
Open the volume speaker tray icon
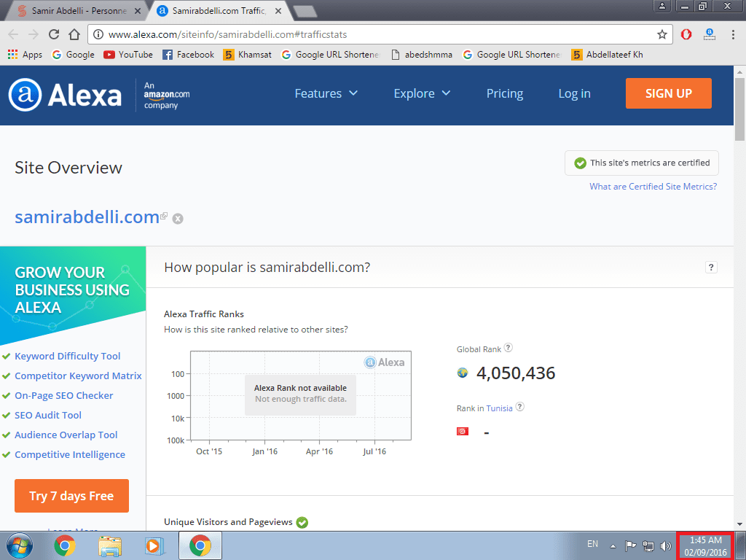point(666,546)
